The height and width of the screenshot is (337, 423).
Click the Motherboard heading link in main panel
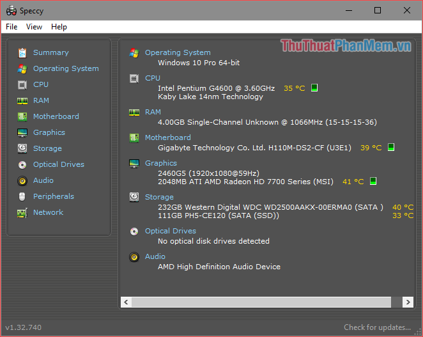click(168, 137)
